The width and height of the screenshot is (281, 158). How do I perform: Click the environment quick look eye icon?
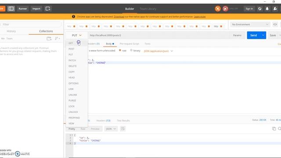click(x=275, y=25)
